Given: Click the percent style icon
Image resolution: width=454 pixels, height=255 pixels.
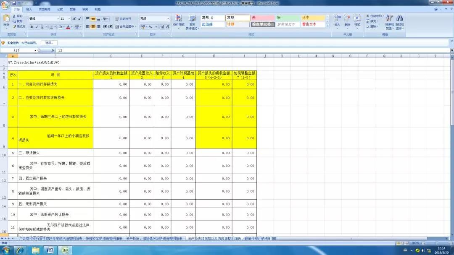Looking at the screenshot, I should tap(150, 27).
